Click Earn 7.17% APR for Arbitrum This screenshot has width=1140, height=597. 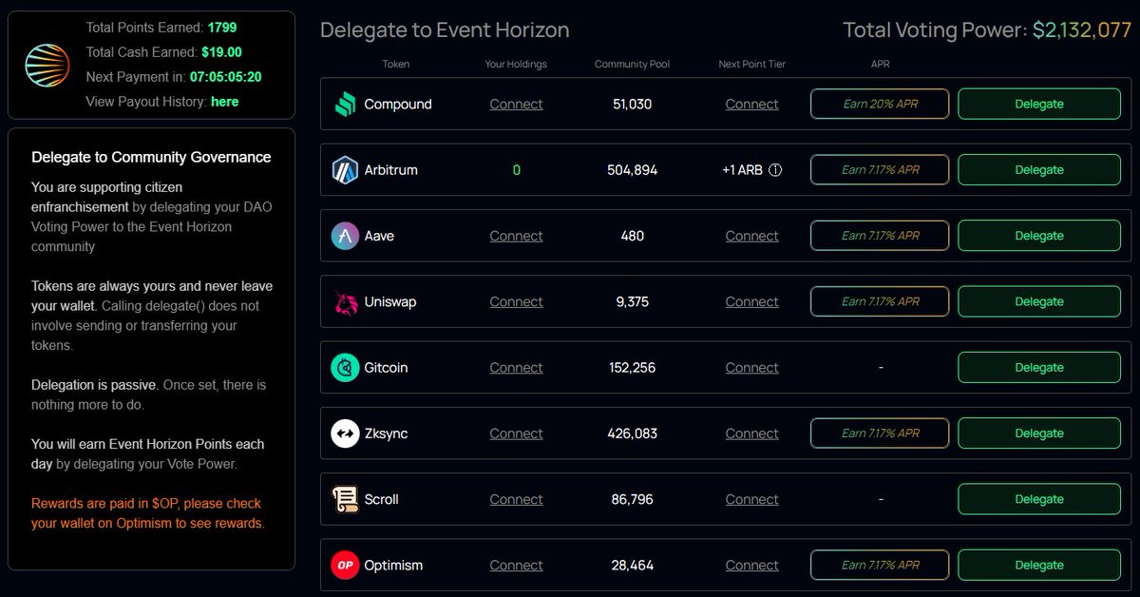pyautogui.click(x=880, y=170)
